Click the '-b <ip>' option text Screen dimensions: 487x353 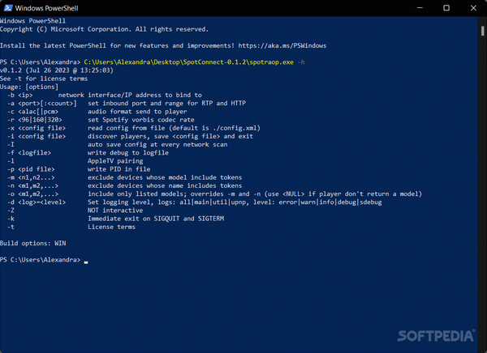point(19,96)
